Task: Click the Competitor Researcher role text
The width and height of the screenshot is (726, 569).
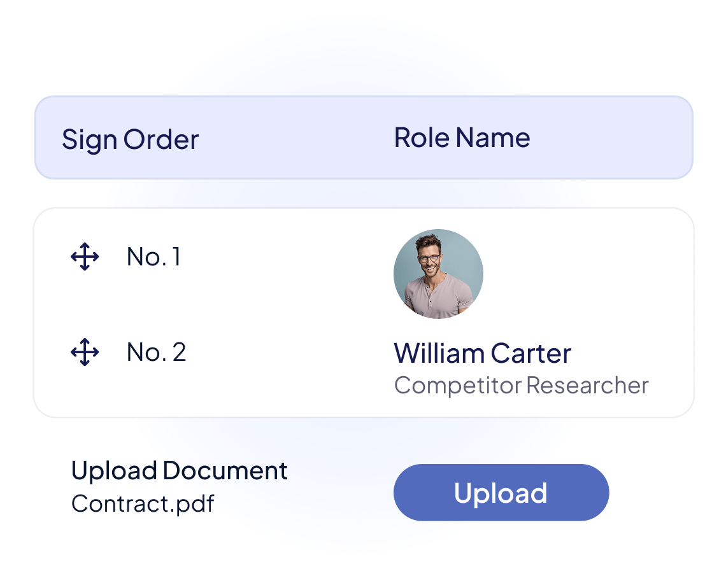Action: (521, 385)
